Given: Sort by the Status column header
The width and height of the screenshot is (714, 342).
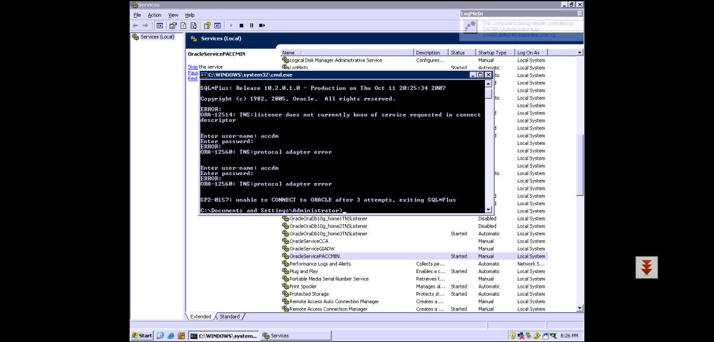Looking at the screenshot, I should 462,53.
